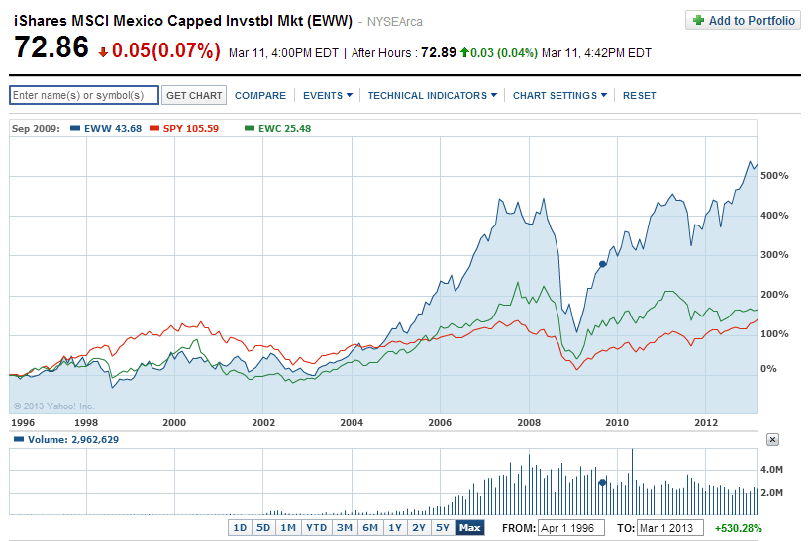Close the Volume panel with the X button
This screenshot has height=541, width=810.
point(772,439)
